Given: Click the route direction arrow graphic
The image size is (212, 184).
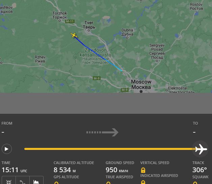Looking at the screenshot, I should (x=102, y=132).
